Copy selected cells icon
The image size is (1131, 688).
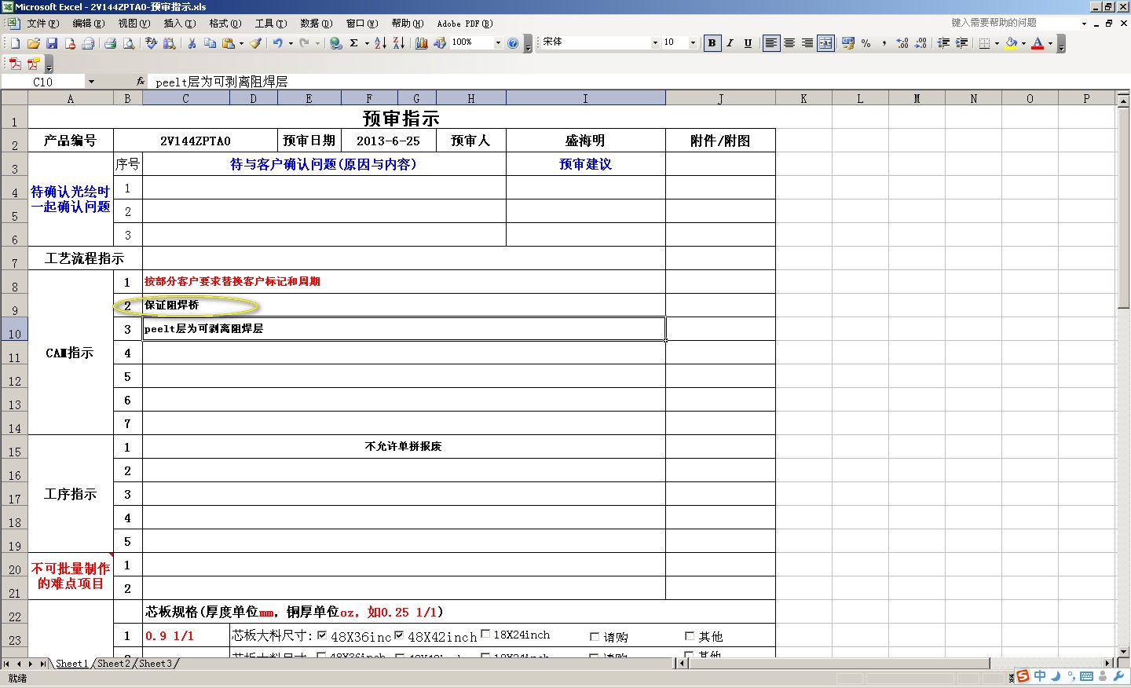point(210,43)
